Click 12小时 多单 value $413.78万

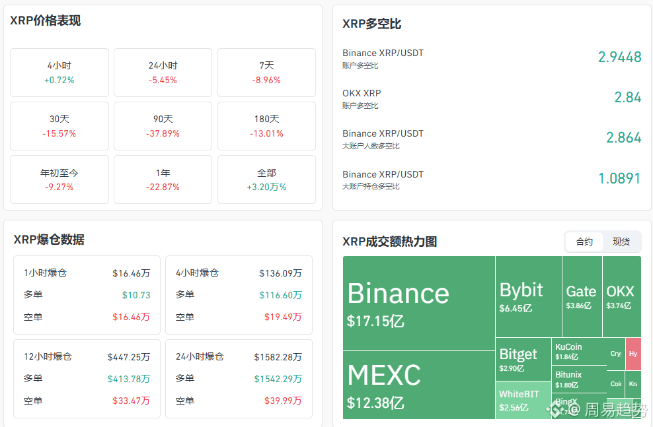[129, 379]
